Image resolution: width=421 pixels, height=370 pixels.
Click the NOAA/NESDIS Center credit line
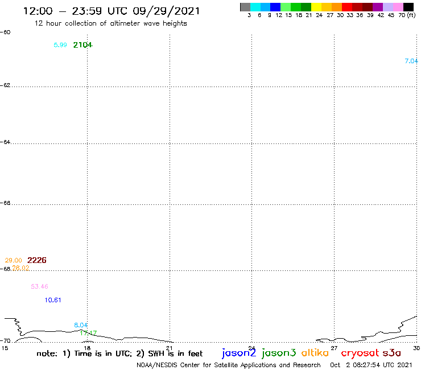point(229,365)
